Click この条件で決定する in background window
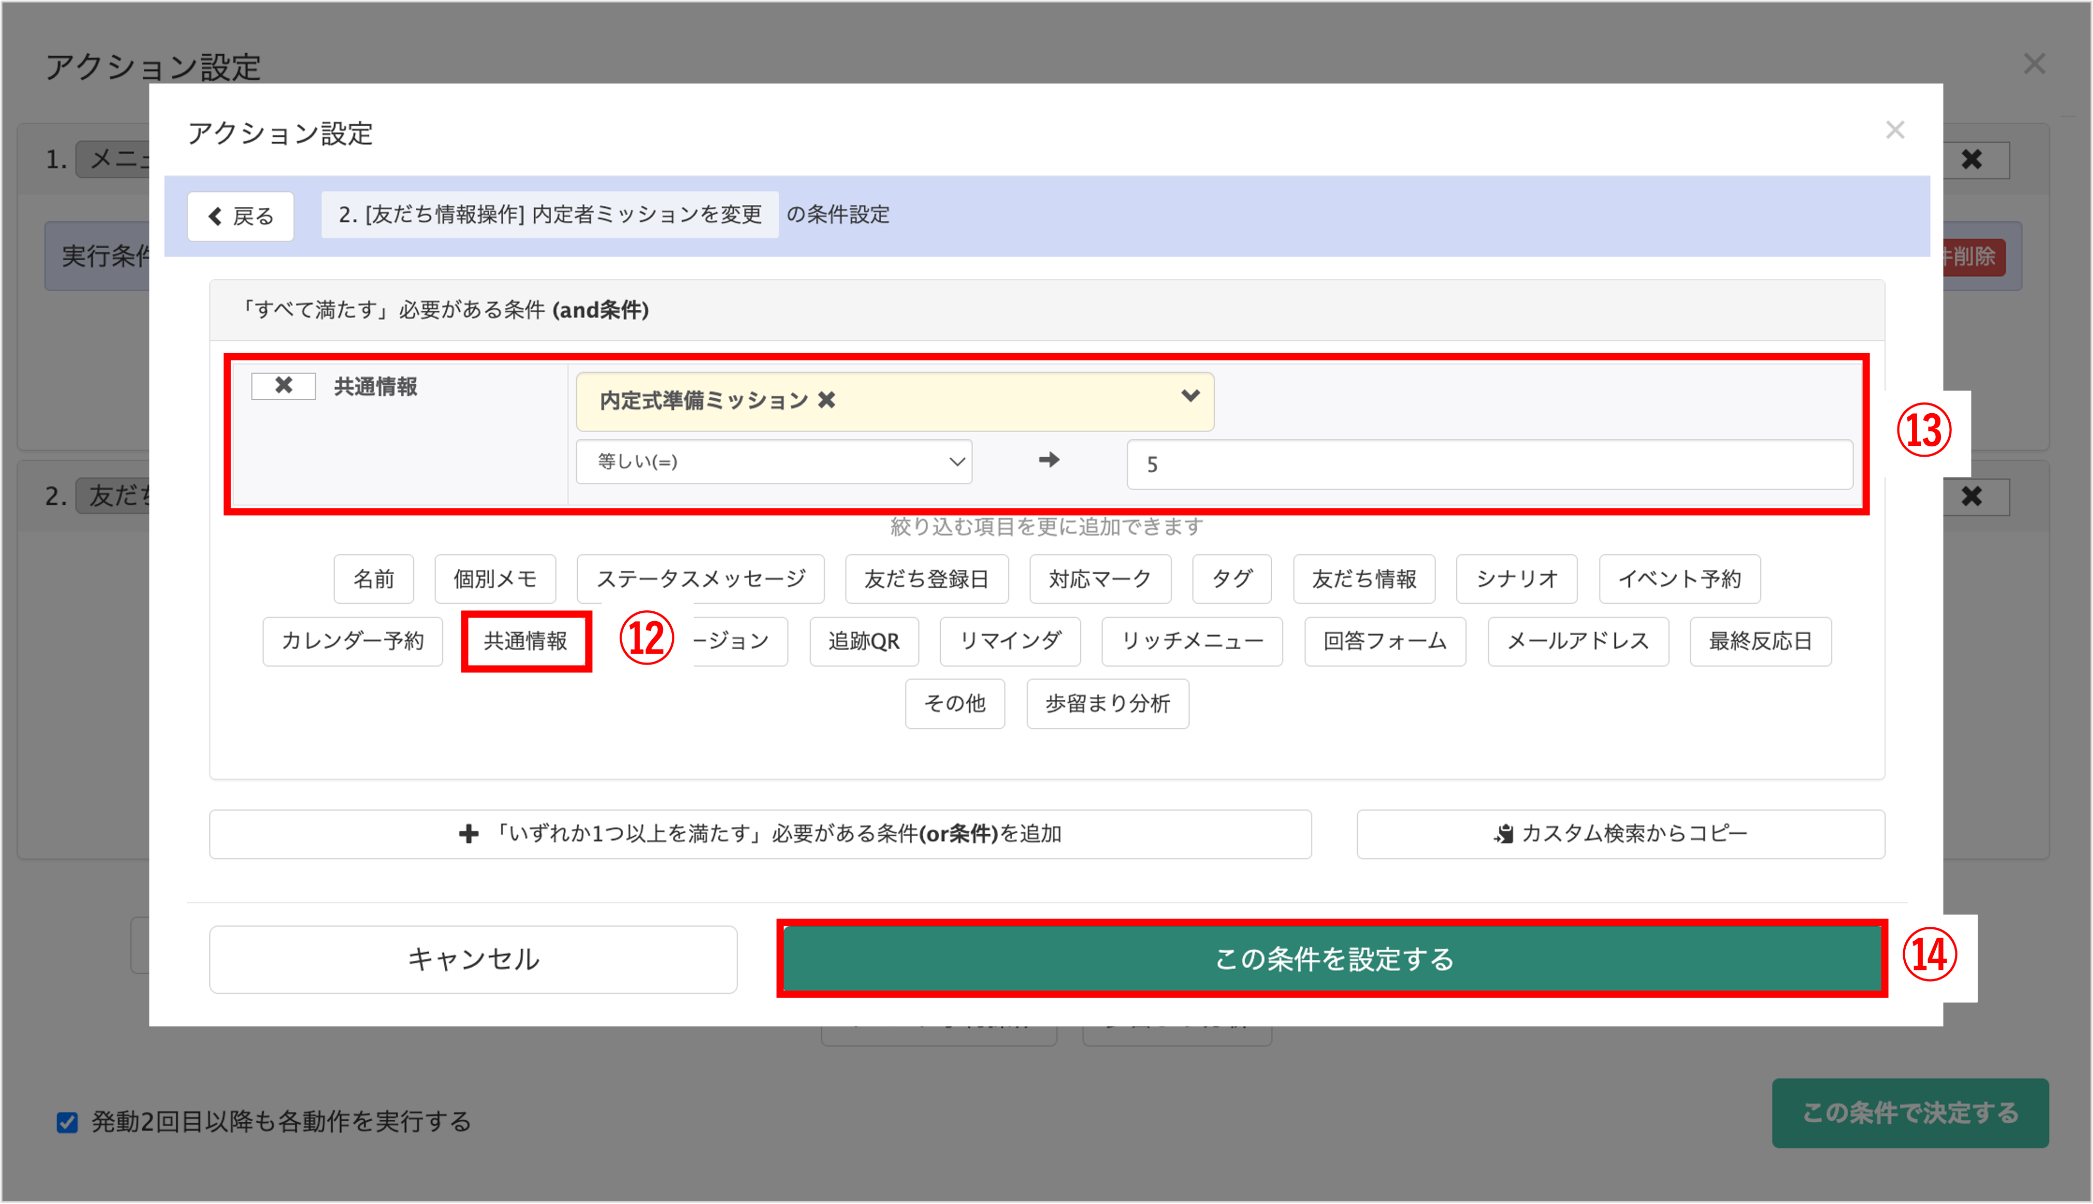2093x1204 pixels. point(1909,1113)
